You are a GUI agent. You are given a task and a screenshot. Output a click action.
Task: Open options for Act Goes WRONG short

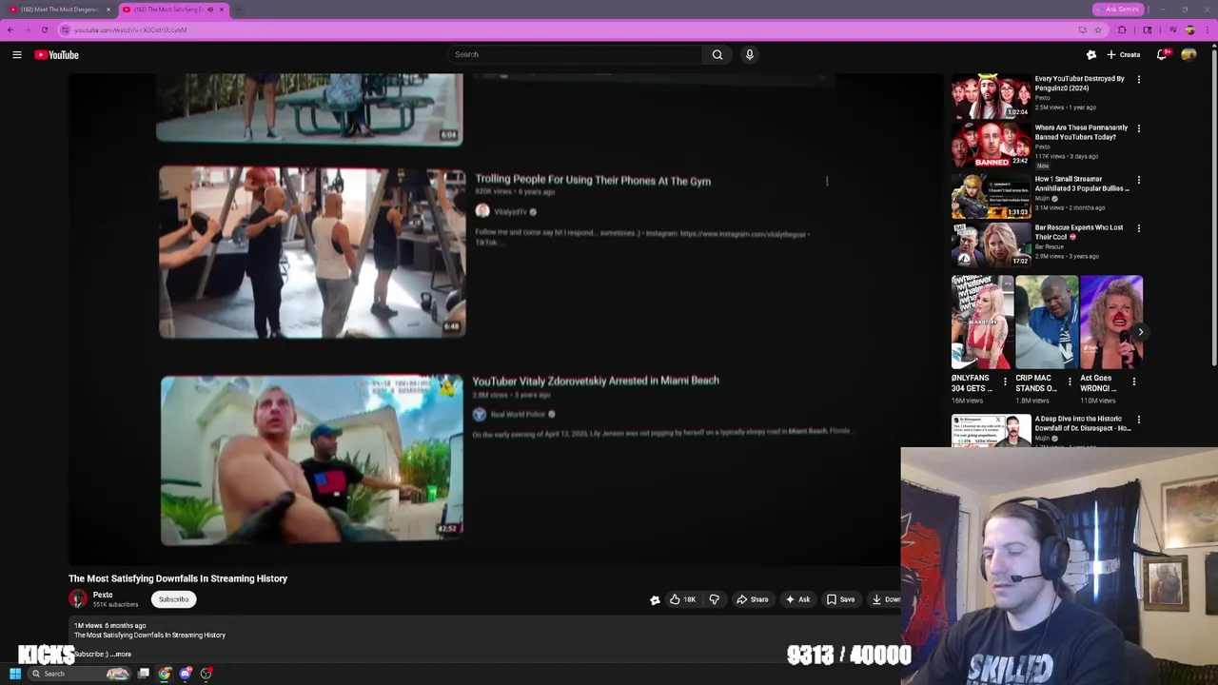(1133, 382)
